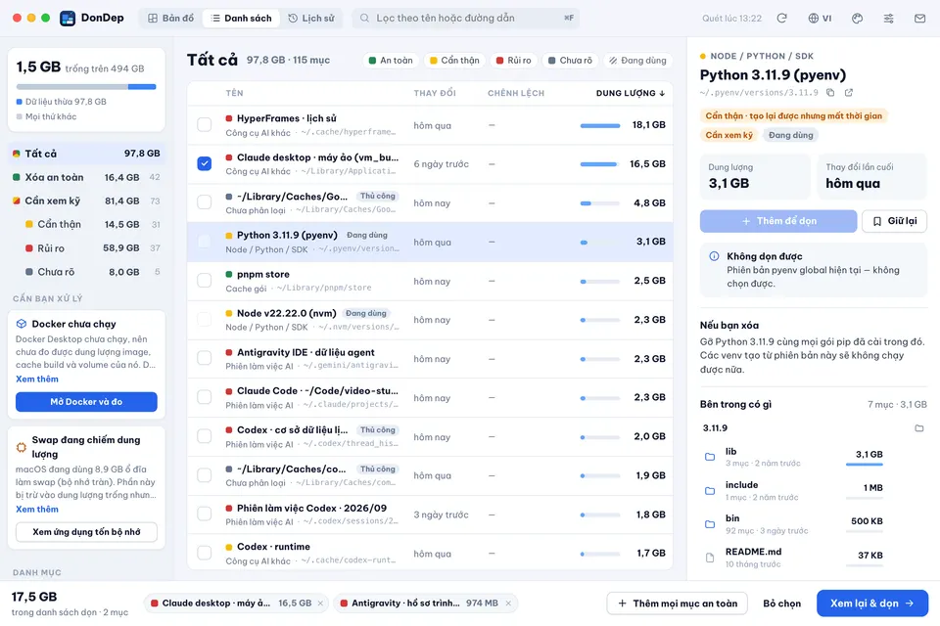This screenshot has width=940, height=626.
Task: Click the envelope feedback icon
Action: 919,18
